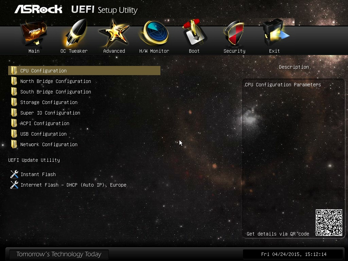Select the Advanced star icon

click(x=114, y=33)
